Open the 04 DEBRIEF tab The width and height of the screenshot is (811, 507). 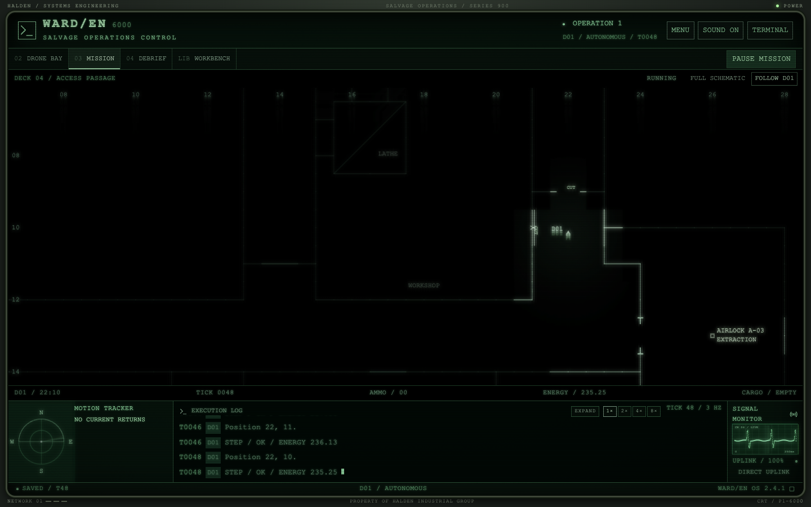[x=146, y=59]
